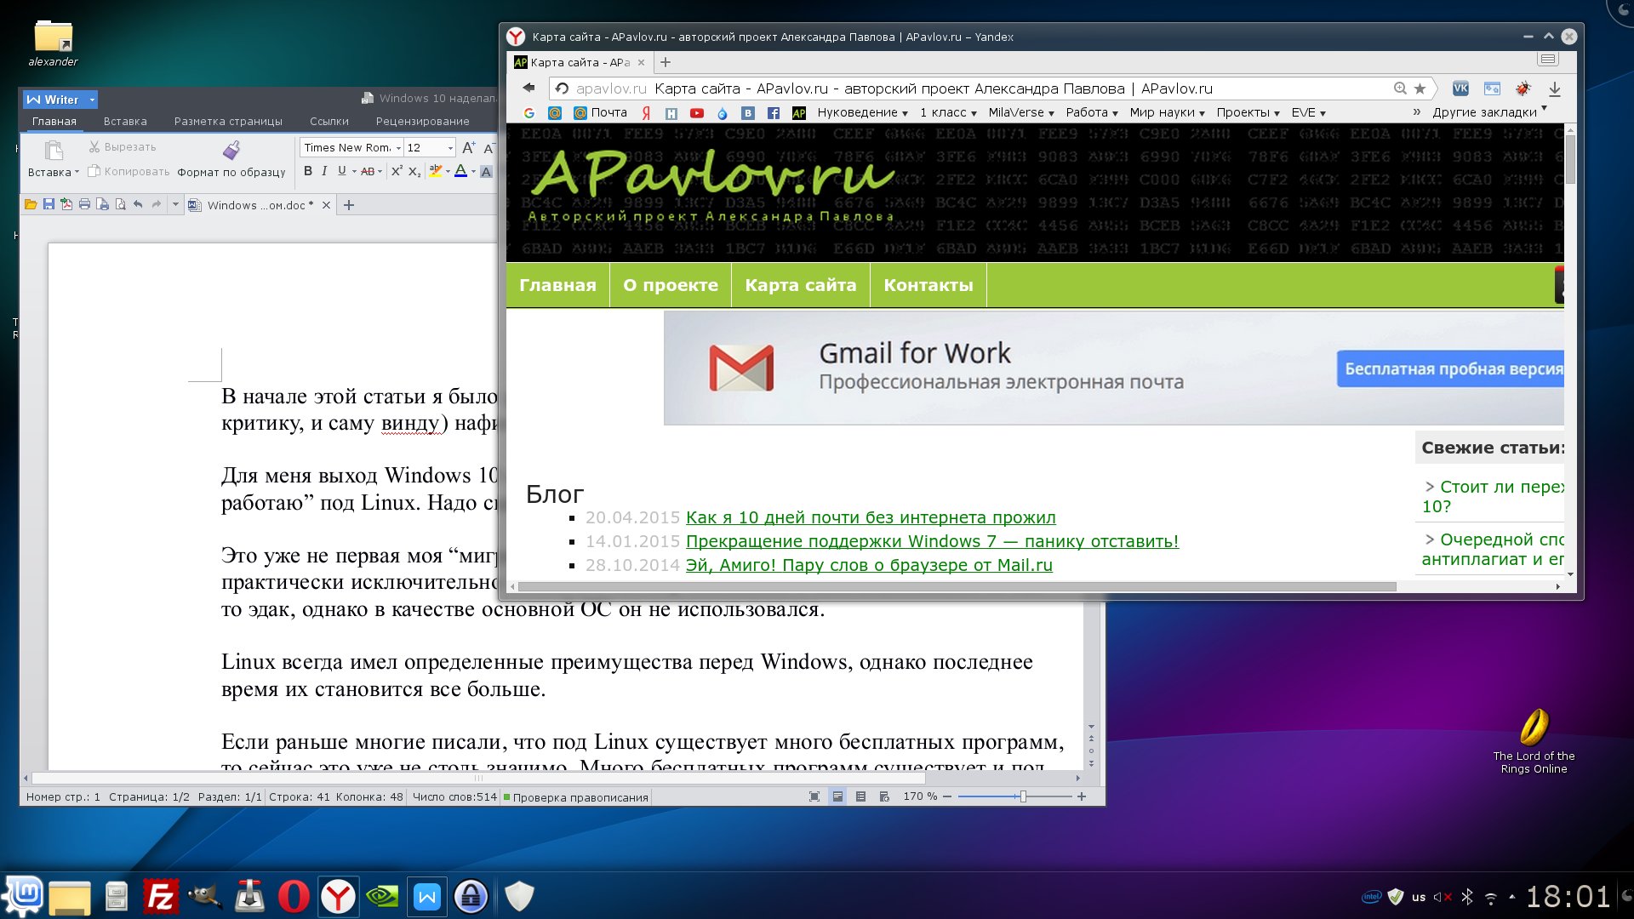This screenshot has width=1634, height=919.
Task: Launch FileZilla from the taskbar
Action: [x=162, y=896]
